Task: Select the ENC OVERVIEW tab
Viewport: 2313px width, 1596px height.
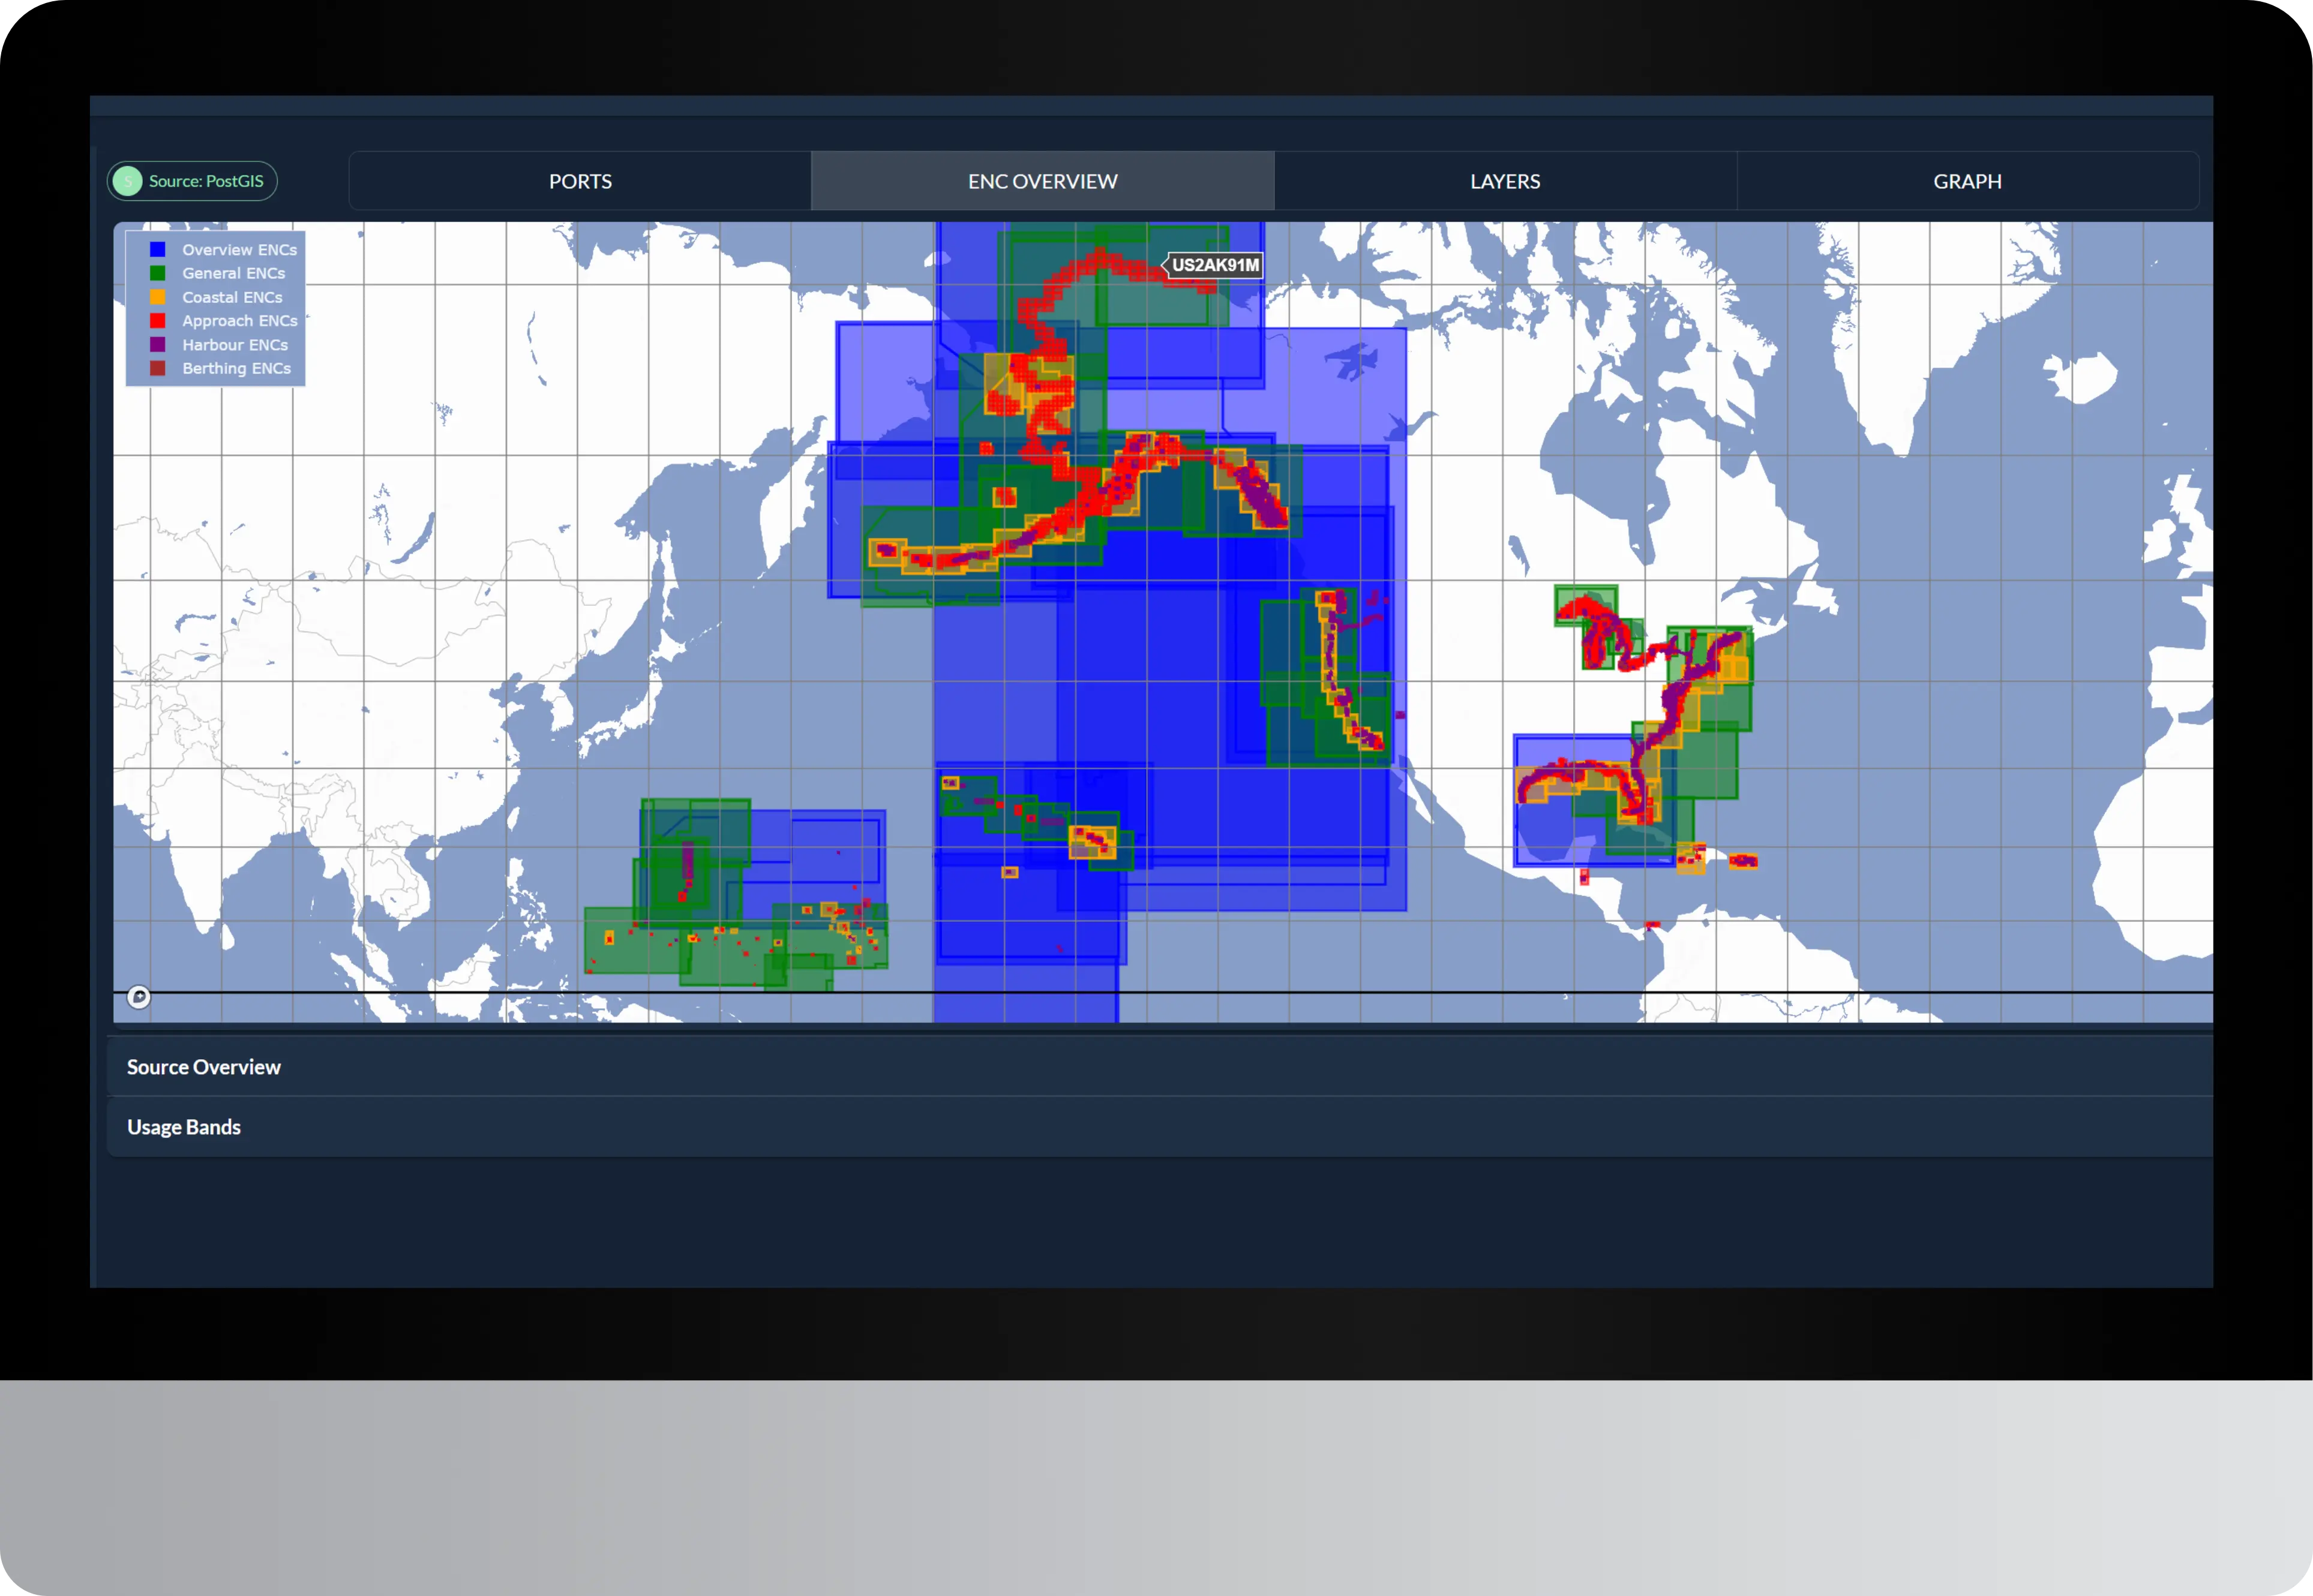Action: point(1042,181)
